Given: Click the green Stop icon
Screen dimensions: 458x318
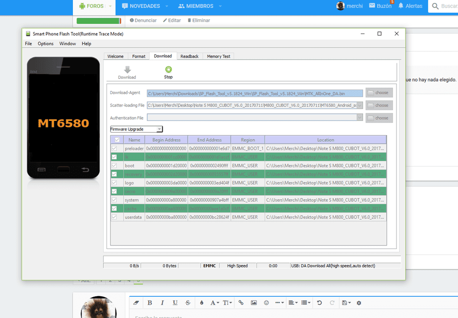Looking at the screenshot, I should click(168, 70).
